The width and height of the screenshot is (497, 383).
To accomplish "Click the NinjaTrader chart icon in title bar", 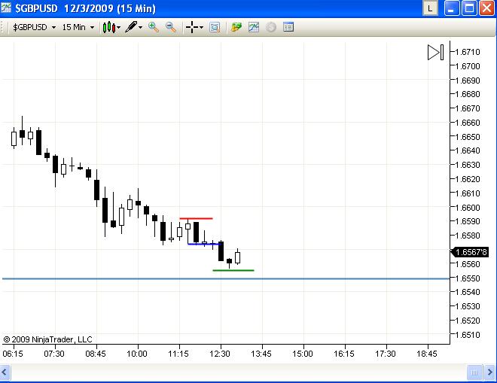I will tap(6, 8).
